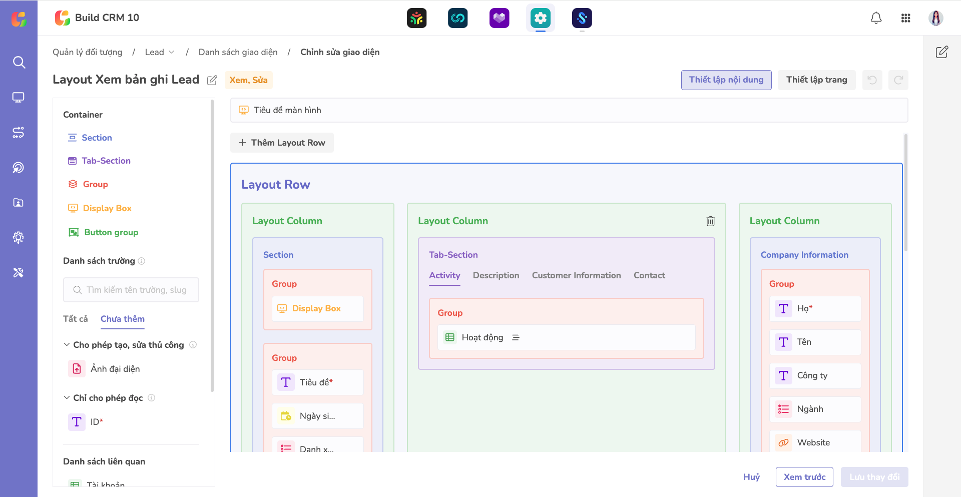The height and width of the screenshot is (497, 961).
Task: Collapse the Cho phép tạo, sửa thủ công group
Action: 67,345
